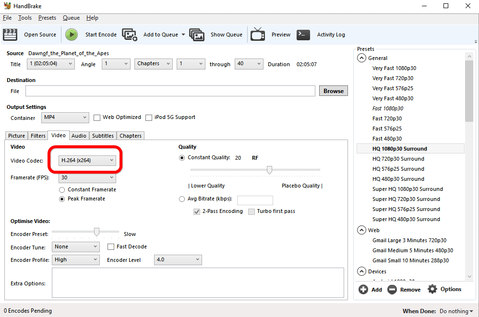
Task: Open the When Done dropdown
Action: point(456,311)
